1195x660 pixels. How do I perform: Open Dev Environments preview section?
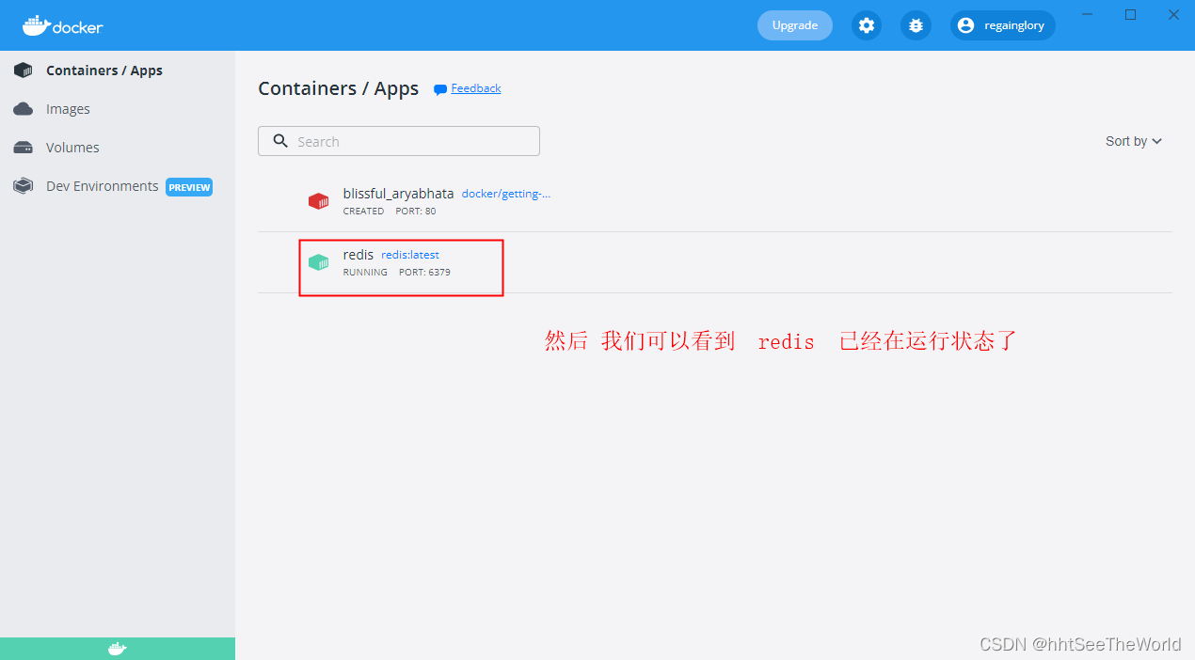tap(103, 186)
